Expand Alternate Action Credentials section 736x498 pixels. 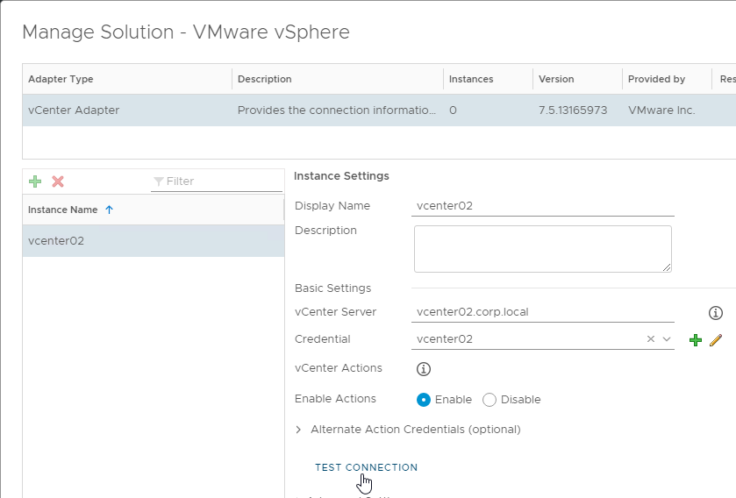298,430
